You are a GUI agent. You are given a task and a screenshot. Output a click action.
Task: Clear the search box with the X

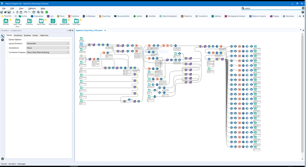(303, 8)
